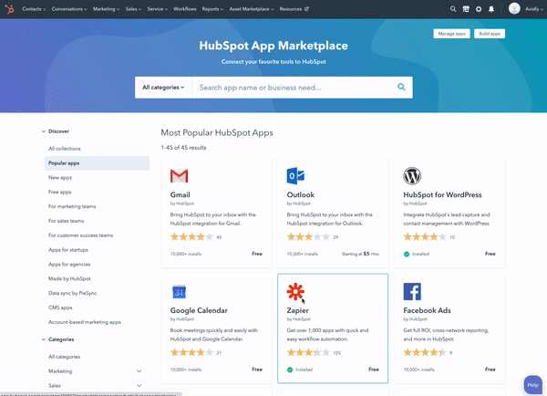Click the Outlook app logo

(x=295, y=175)
